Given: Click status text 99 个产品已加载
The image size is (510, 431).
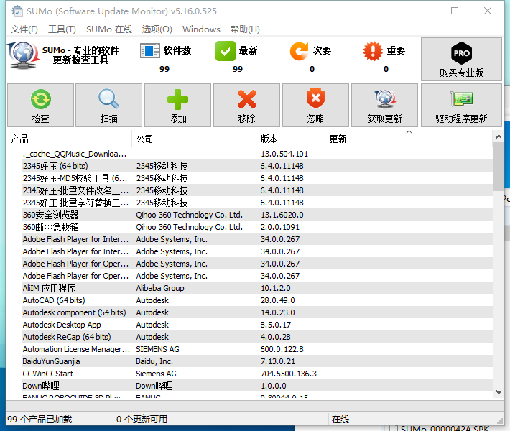Looking at the screenshot, I should tap(40, 419).
